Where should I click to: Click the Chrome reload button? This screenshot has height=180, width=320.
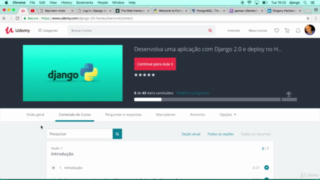coord(17,18)
